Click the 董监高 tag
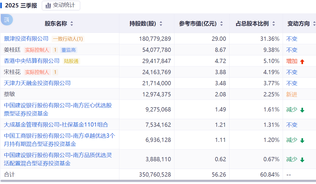316x184 pixels. tap(69, 50)
